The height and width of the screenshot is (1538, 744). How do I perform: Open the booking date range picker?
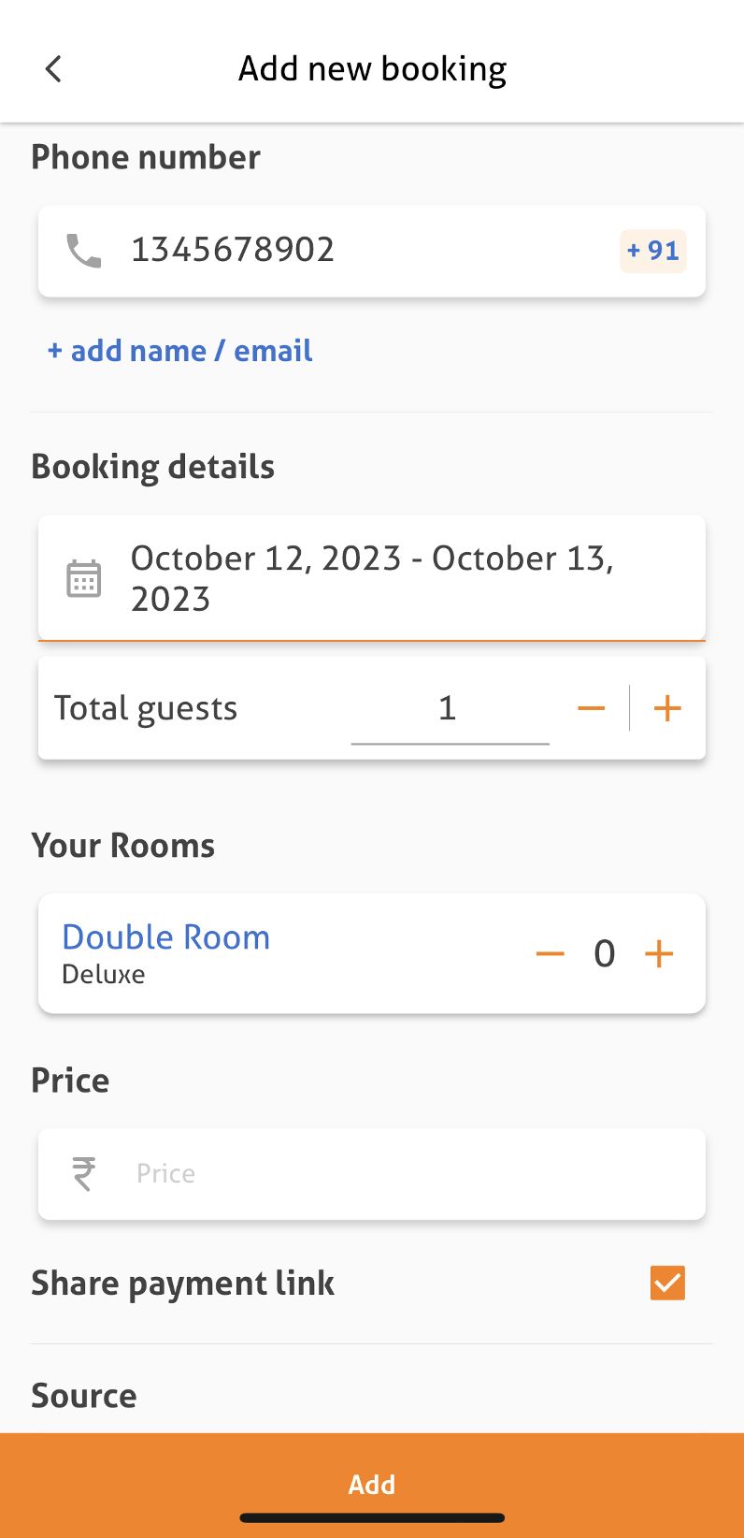393,578
